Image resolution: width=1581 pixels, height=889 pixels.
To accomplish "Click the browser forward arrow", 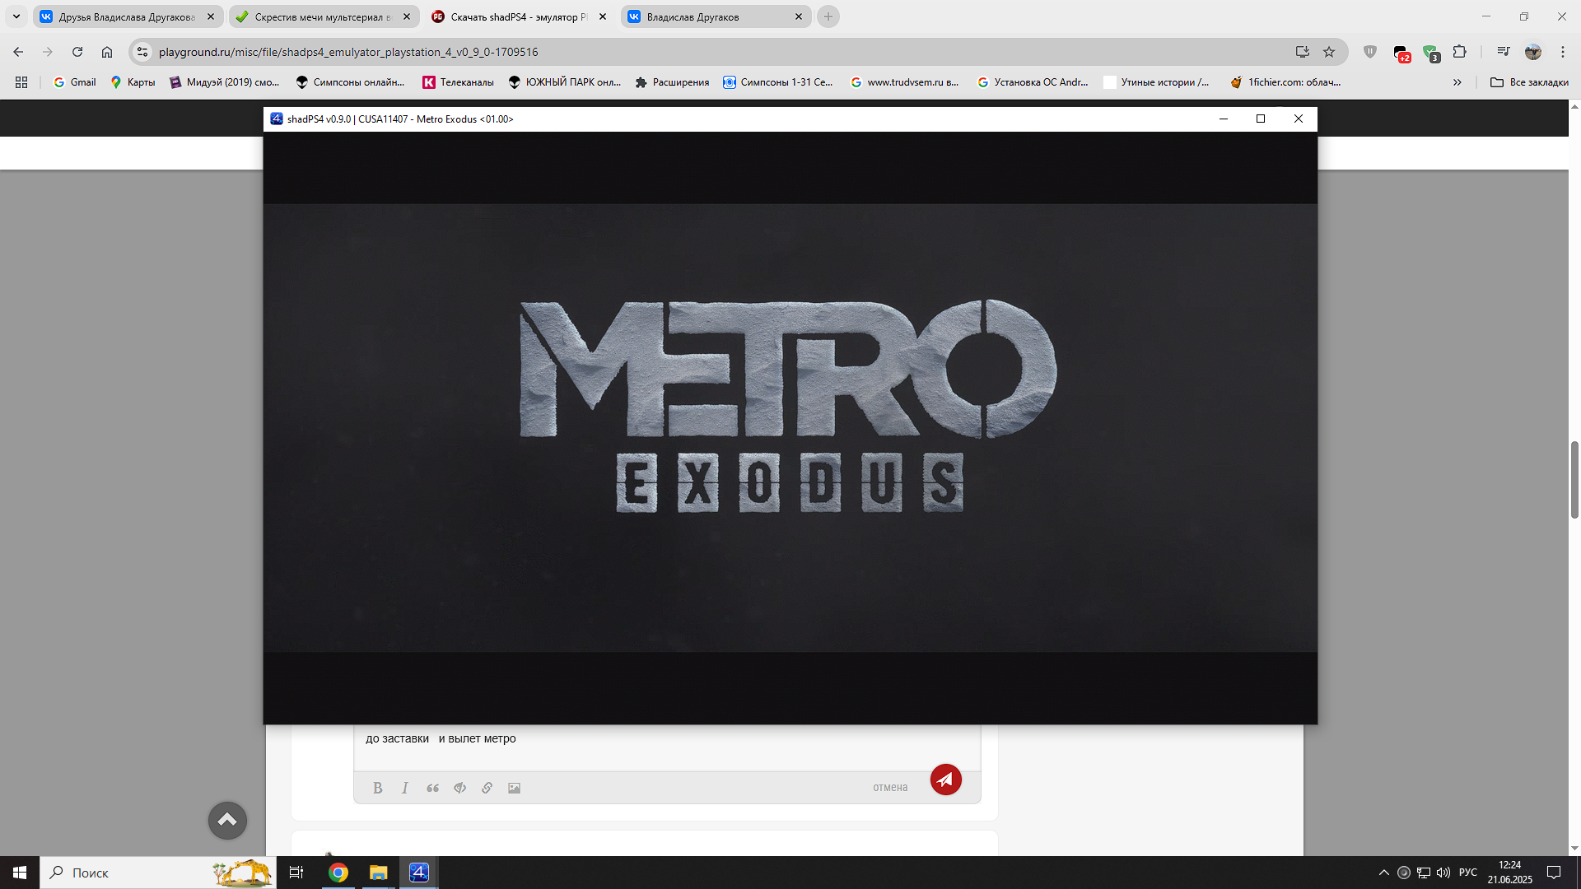I will pos(48,52).
